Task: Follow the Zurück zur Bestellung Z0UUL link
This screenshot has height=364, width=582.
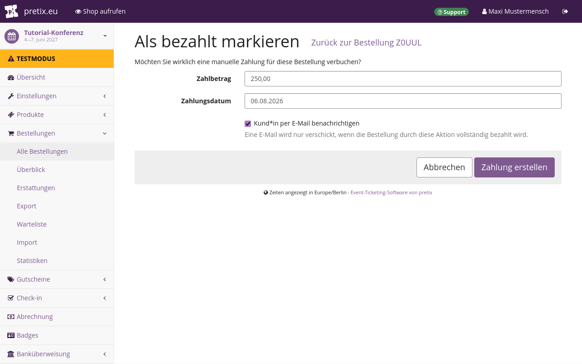Action: [x=366, y=43]
